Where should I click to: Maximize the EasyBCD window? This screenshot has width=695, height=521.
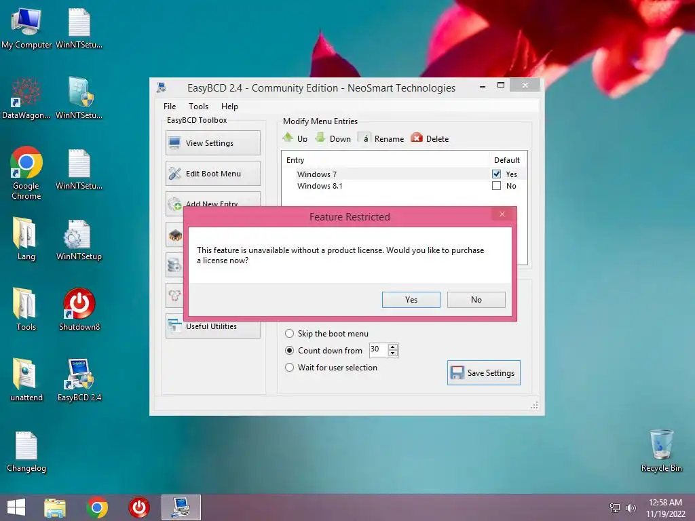501,85
